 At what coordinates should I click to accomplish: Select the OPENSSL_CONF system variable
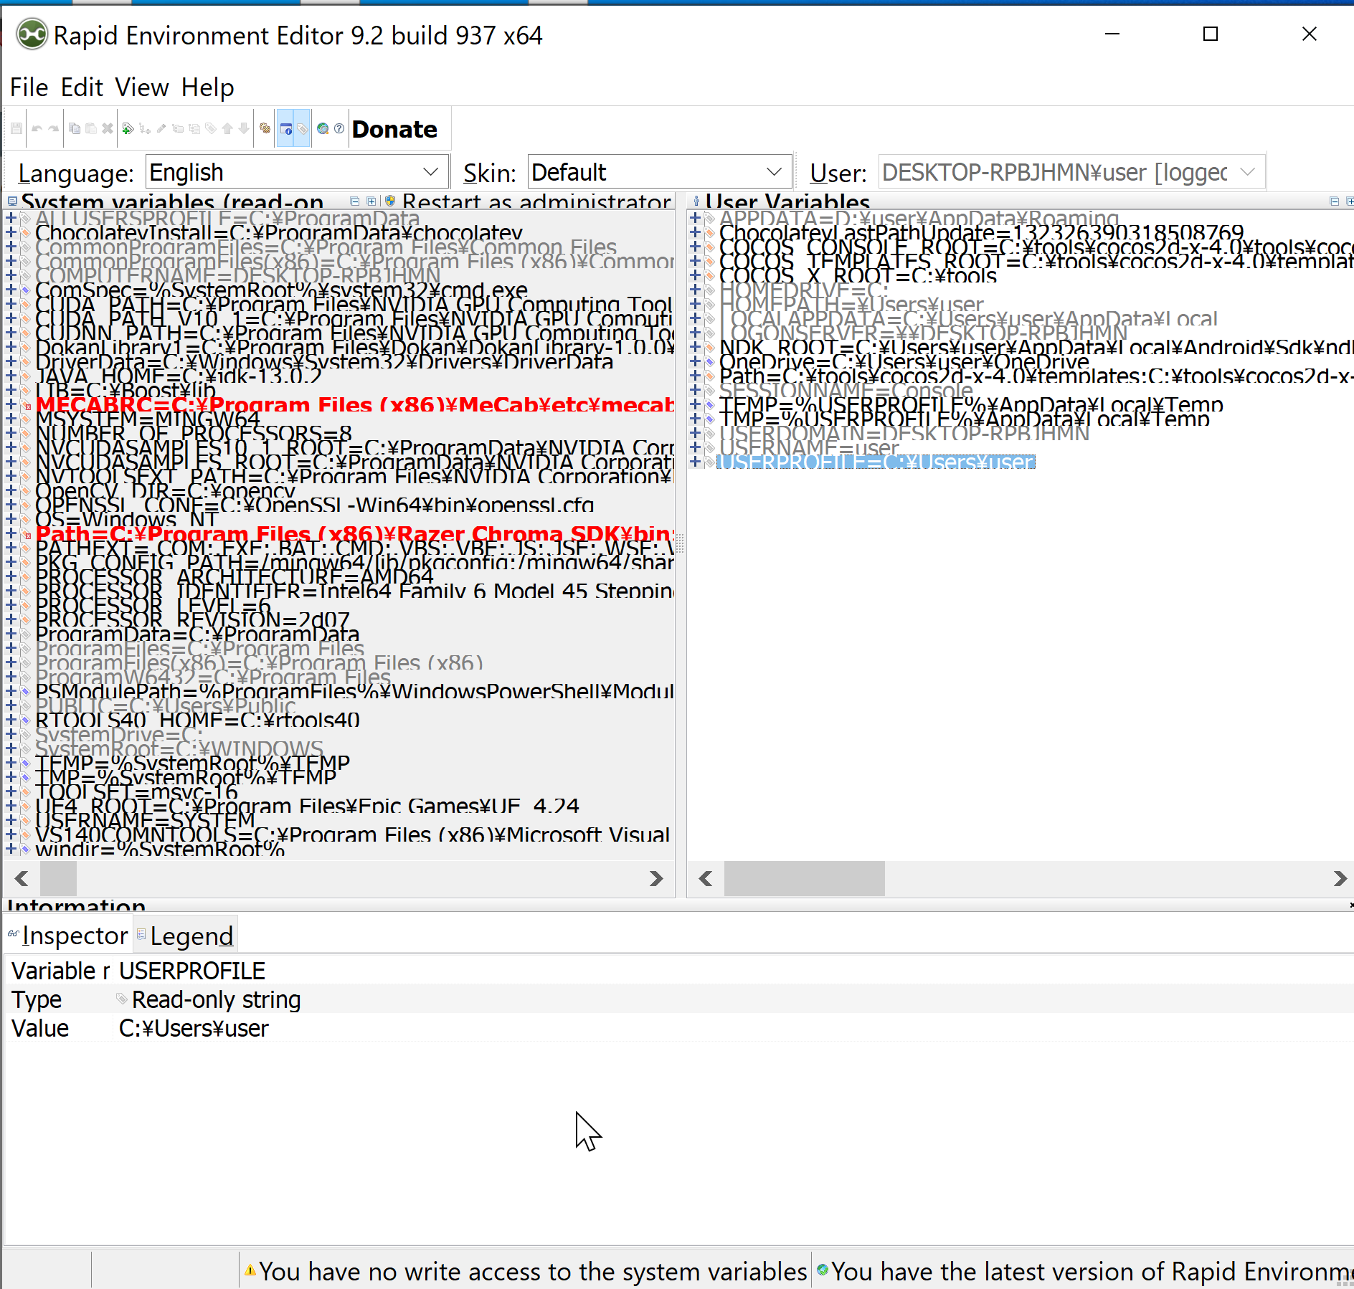point(315,505)
